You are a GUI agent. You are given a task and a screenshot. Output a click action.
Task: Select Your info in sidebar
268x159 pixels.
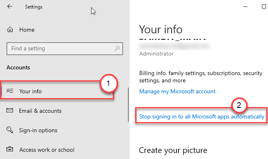pyautogui.click(x=57, y=91)
